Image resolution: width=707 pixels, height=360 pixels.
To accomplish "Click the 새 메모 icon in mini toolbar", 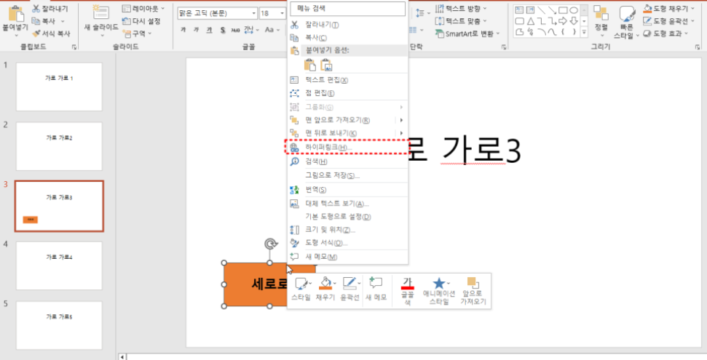I will tap(376, 284).
